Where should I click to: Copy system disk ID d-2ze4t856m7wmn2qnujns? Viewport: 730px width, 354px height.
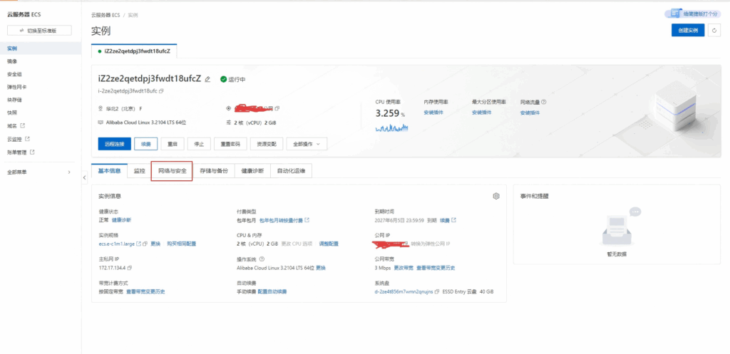coord(437,291)
